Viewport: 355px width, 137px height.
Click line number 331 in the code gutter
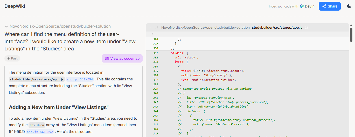[x=156, y=53]
